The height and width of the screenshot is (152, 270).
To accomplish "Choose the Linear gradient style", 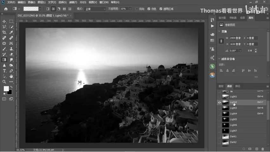I will tap(48, 9).
